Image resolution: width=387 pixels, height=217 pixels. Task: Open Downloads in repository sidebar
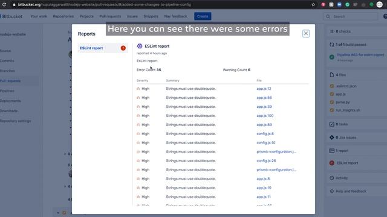[x=9, y=111]
